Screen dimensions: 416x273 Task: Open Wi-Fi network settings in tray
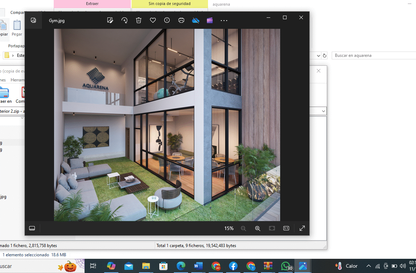[378, 266]
